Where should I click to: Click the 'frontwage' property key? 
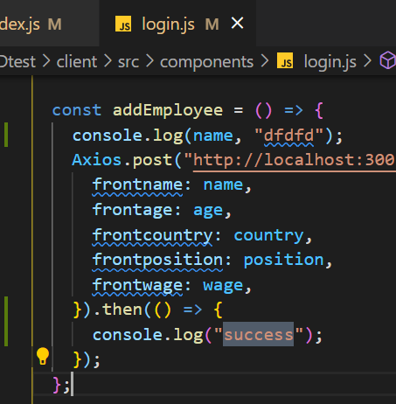point(137,285)
